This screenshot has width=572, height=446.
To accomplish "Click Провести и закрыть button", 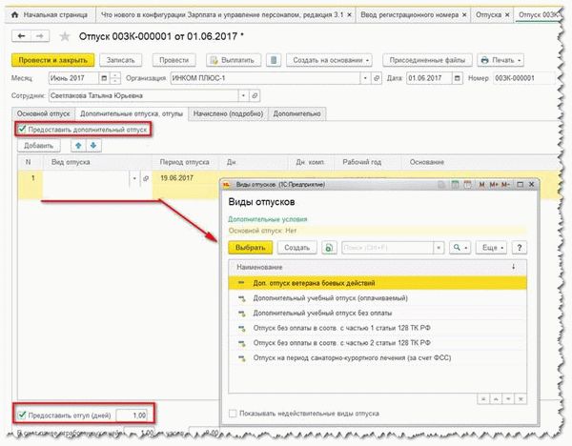I will (x=52, y=60).
